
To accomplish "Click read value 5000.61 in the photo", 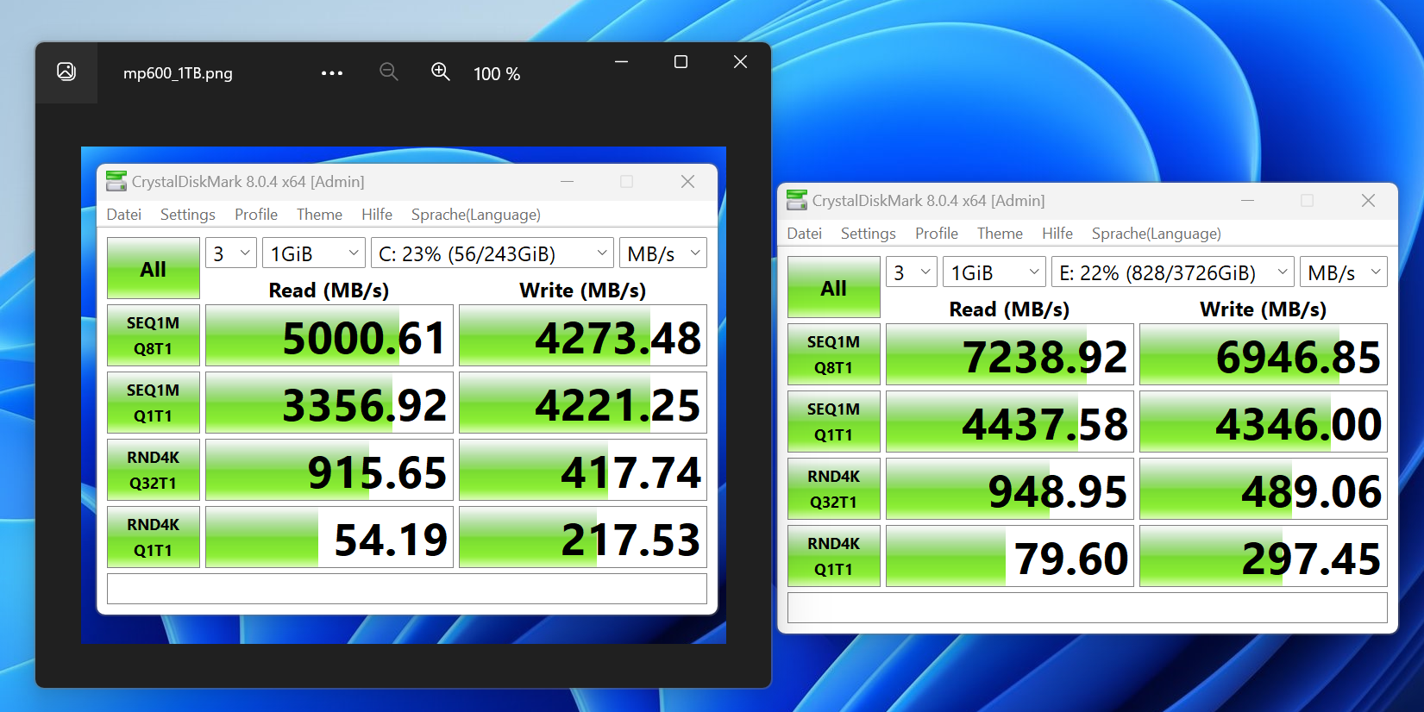I will pos(329,335).
